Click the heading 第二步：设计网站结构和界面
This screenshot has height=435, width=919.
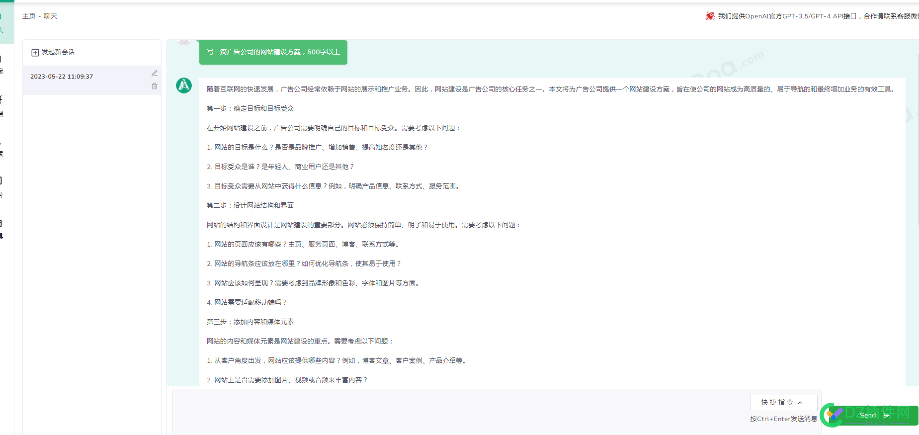click(x=250, y=206)
